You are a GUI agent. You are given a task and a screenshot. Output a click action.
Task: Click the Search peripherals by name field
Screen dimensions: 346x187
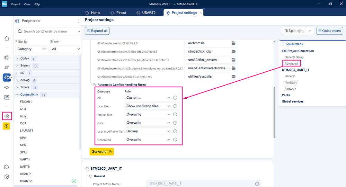48,31
